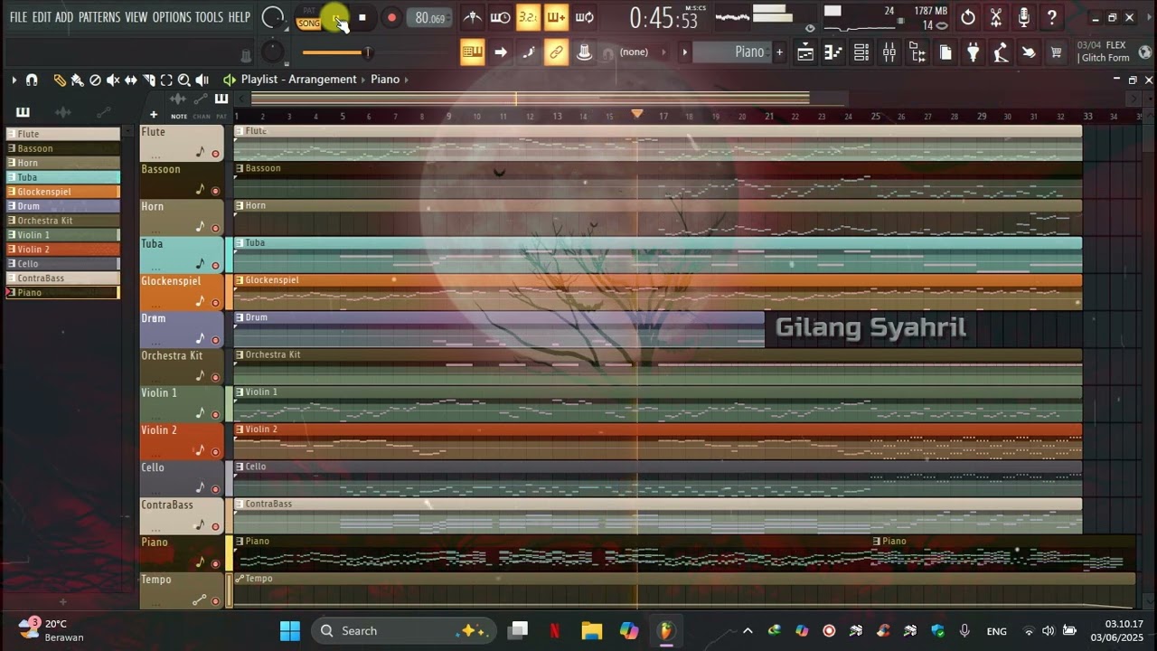The width and height of the screenshot is (1157, 651).
Task: Expand the Piano breadcrumb arrow in playlist title
Action: (407, 80)
